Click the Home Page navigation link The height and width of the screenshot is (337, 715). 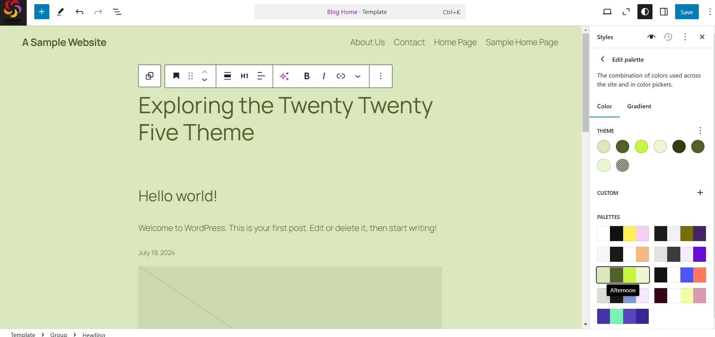[455, 43]
